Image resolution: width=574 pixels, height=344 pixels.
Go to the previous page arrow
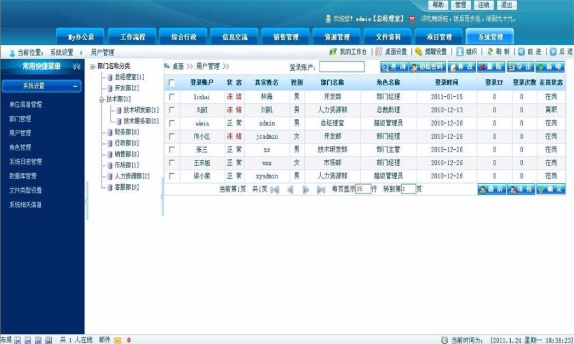tap(290, 189)
